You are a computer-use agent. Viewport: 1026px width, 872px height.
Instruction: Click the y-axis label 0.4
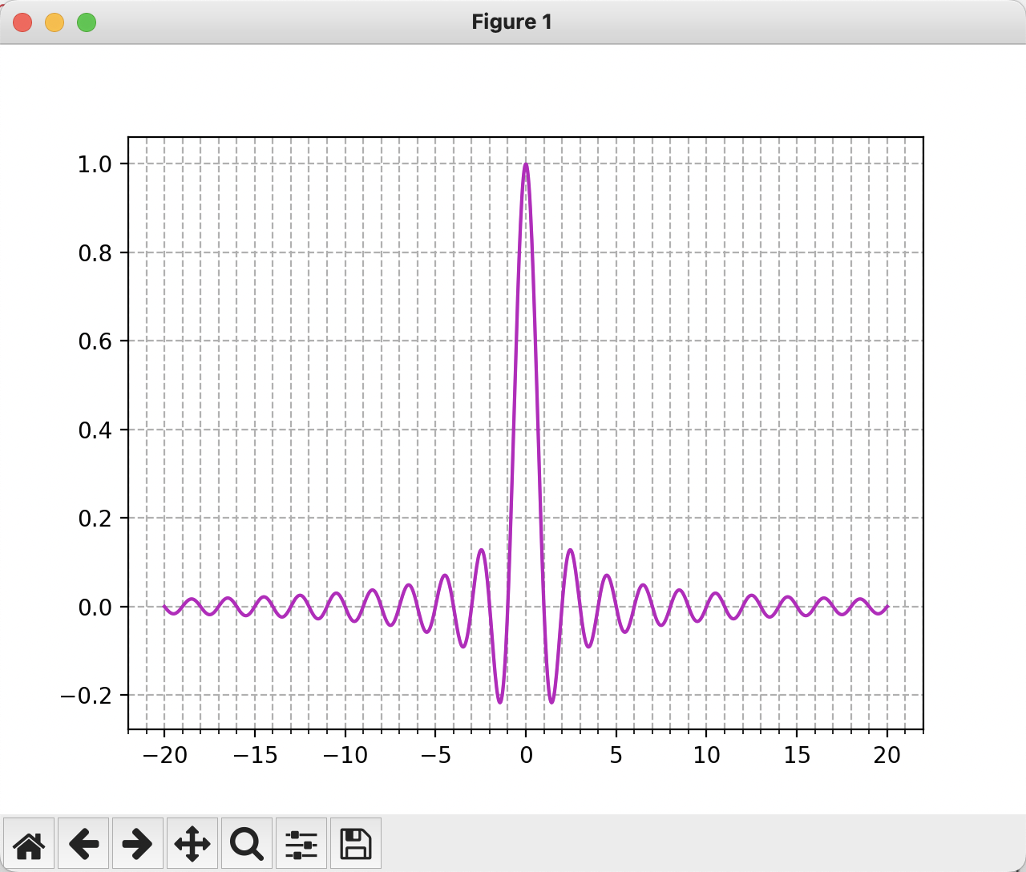95,430
